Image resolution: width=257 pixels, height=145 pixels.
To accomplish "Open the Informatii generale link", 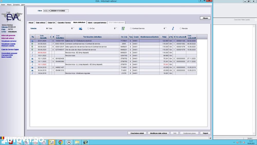I will point(8,36).
